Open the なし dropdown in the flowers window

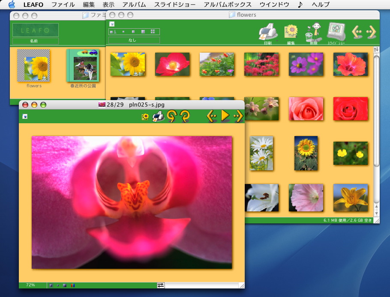click(x=134, y=40)
